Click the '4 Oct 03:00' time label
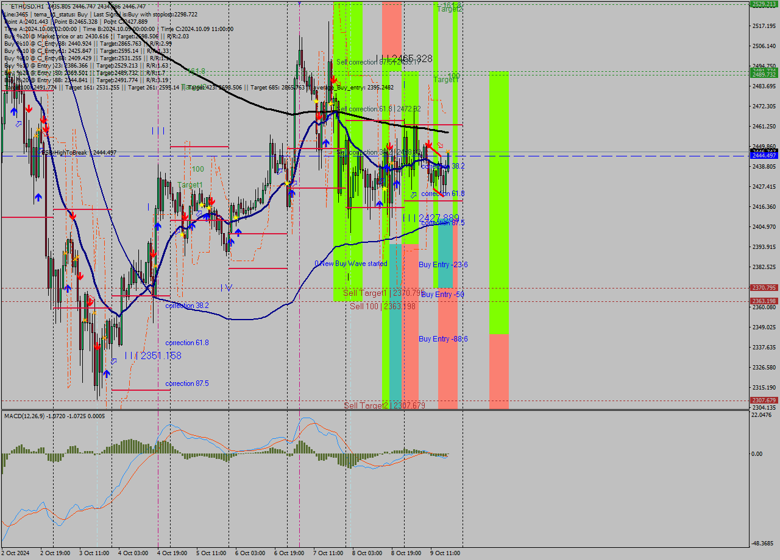780x560 pixels. click(133, 553)
